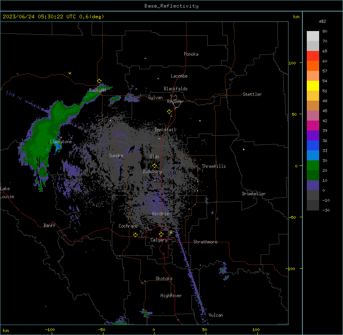Click the Strathmore town label

pos(205,242)
